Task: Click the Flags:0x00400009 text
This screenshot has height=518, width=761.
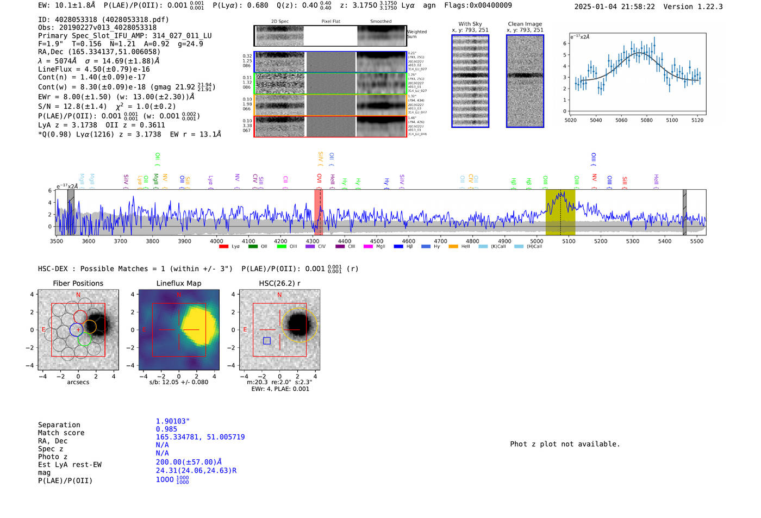Action: (x=478, y=5)
